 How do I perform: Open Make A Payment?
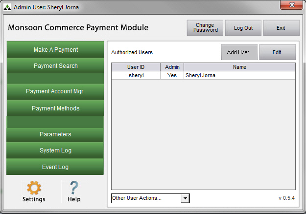pos(55,49)
